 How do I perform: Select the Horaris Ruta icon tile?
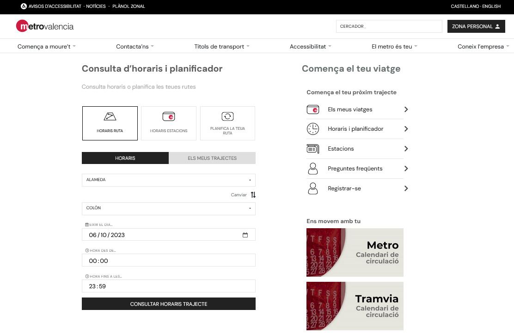pyautogui.click(x=110, y=123)
